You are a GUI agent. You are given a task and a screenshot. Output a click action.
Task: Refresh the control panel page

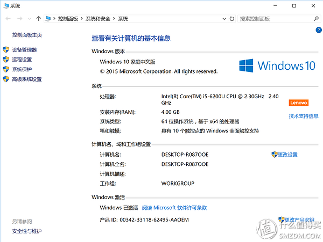(232, 19)
